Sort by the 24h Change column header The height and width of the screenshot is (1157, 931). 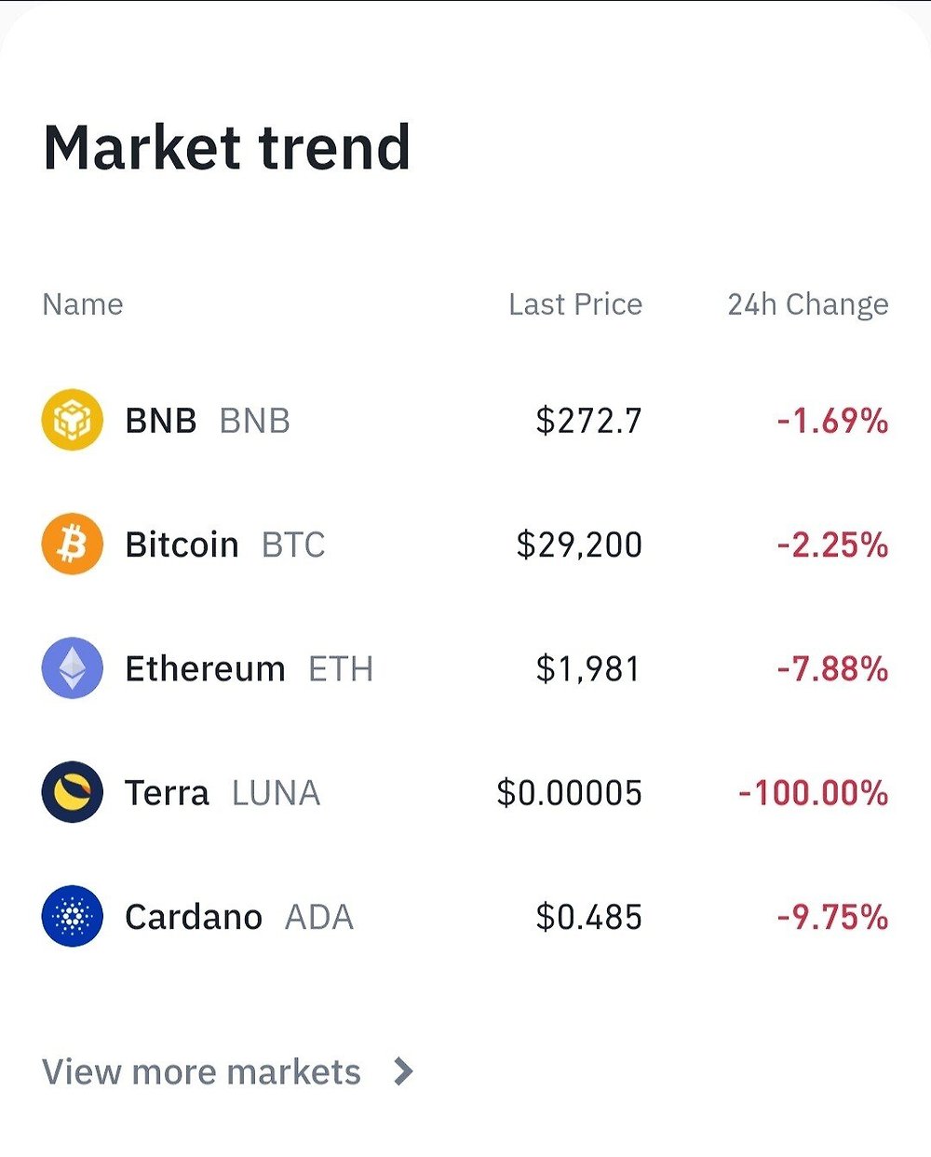(x=807, y=304)
